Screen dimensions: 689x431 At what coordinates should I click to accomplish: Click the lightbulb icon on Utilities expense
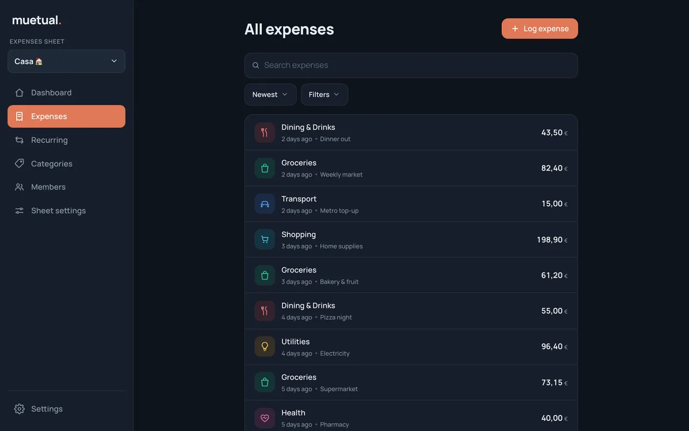[264, 346]
